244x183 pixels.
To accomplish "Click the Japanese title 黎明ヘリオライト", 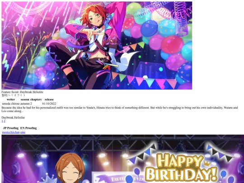I will pyautogui.click(x=14, y=95).
